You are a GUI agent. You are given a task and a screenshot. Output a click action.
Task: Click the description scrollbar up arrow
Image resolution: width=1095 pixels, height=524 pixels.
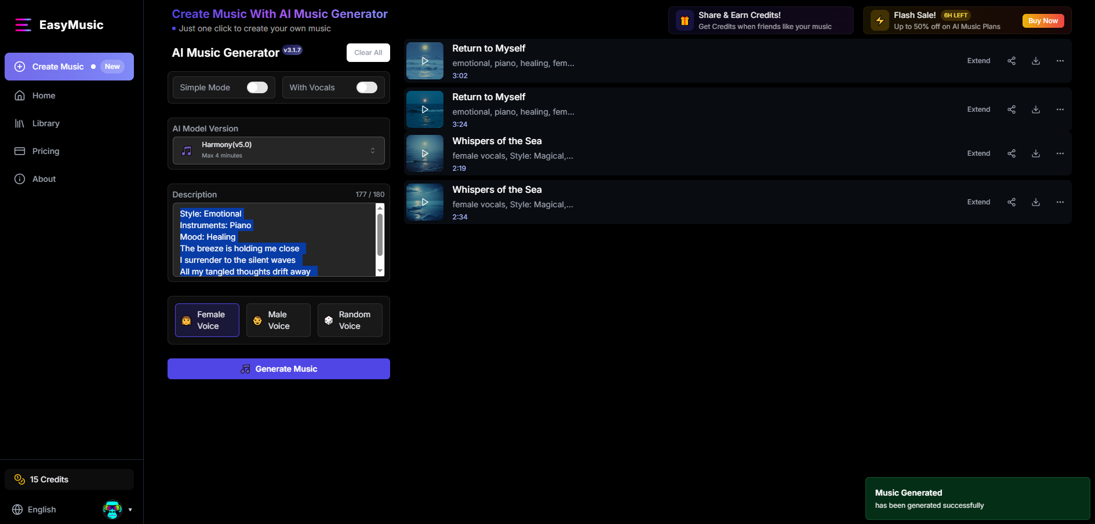pyautogui.click(x=380, y=207)
